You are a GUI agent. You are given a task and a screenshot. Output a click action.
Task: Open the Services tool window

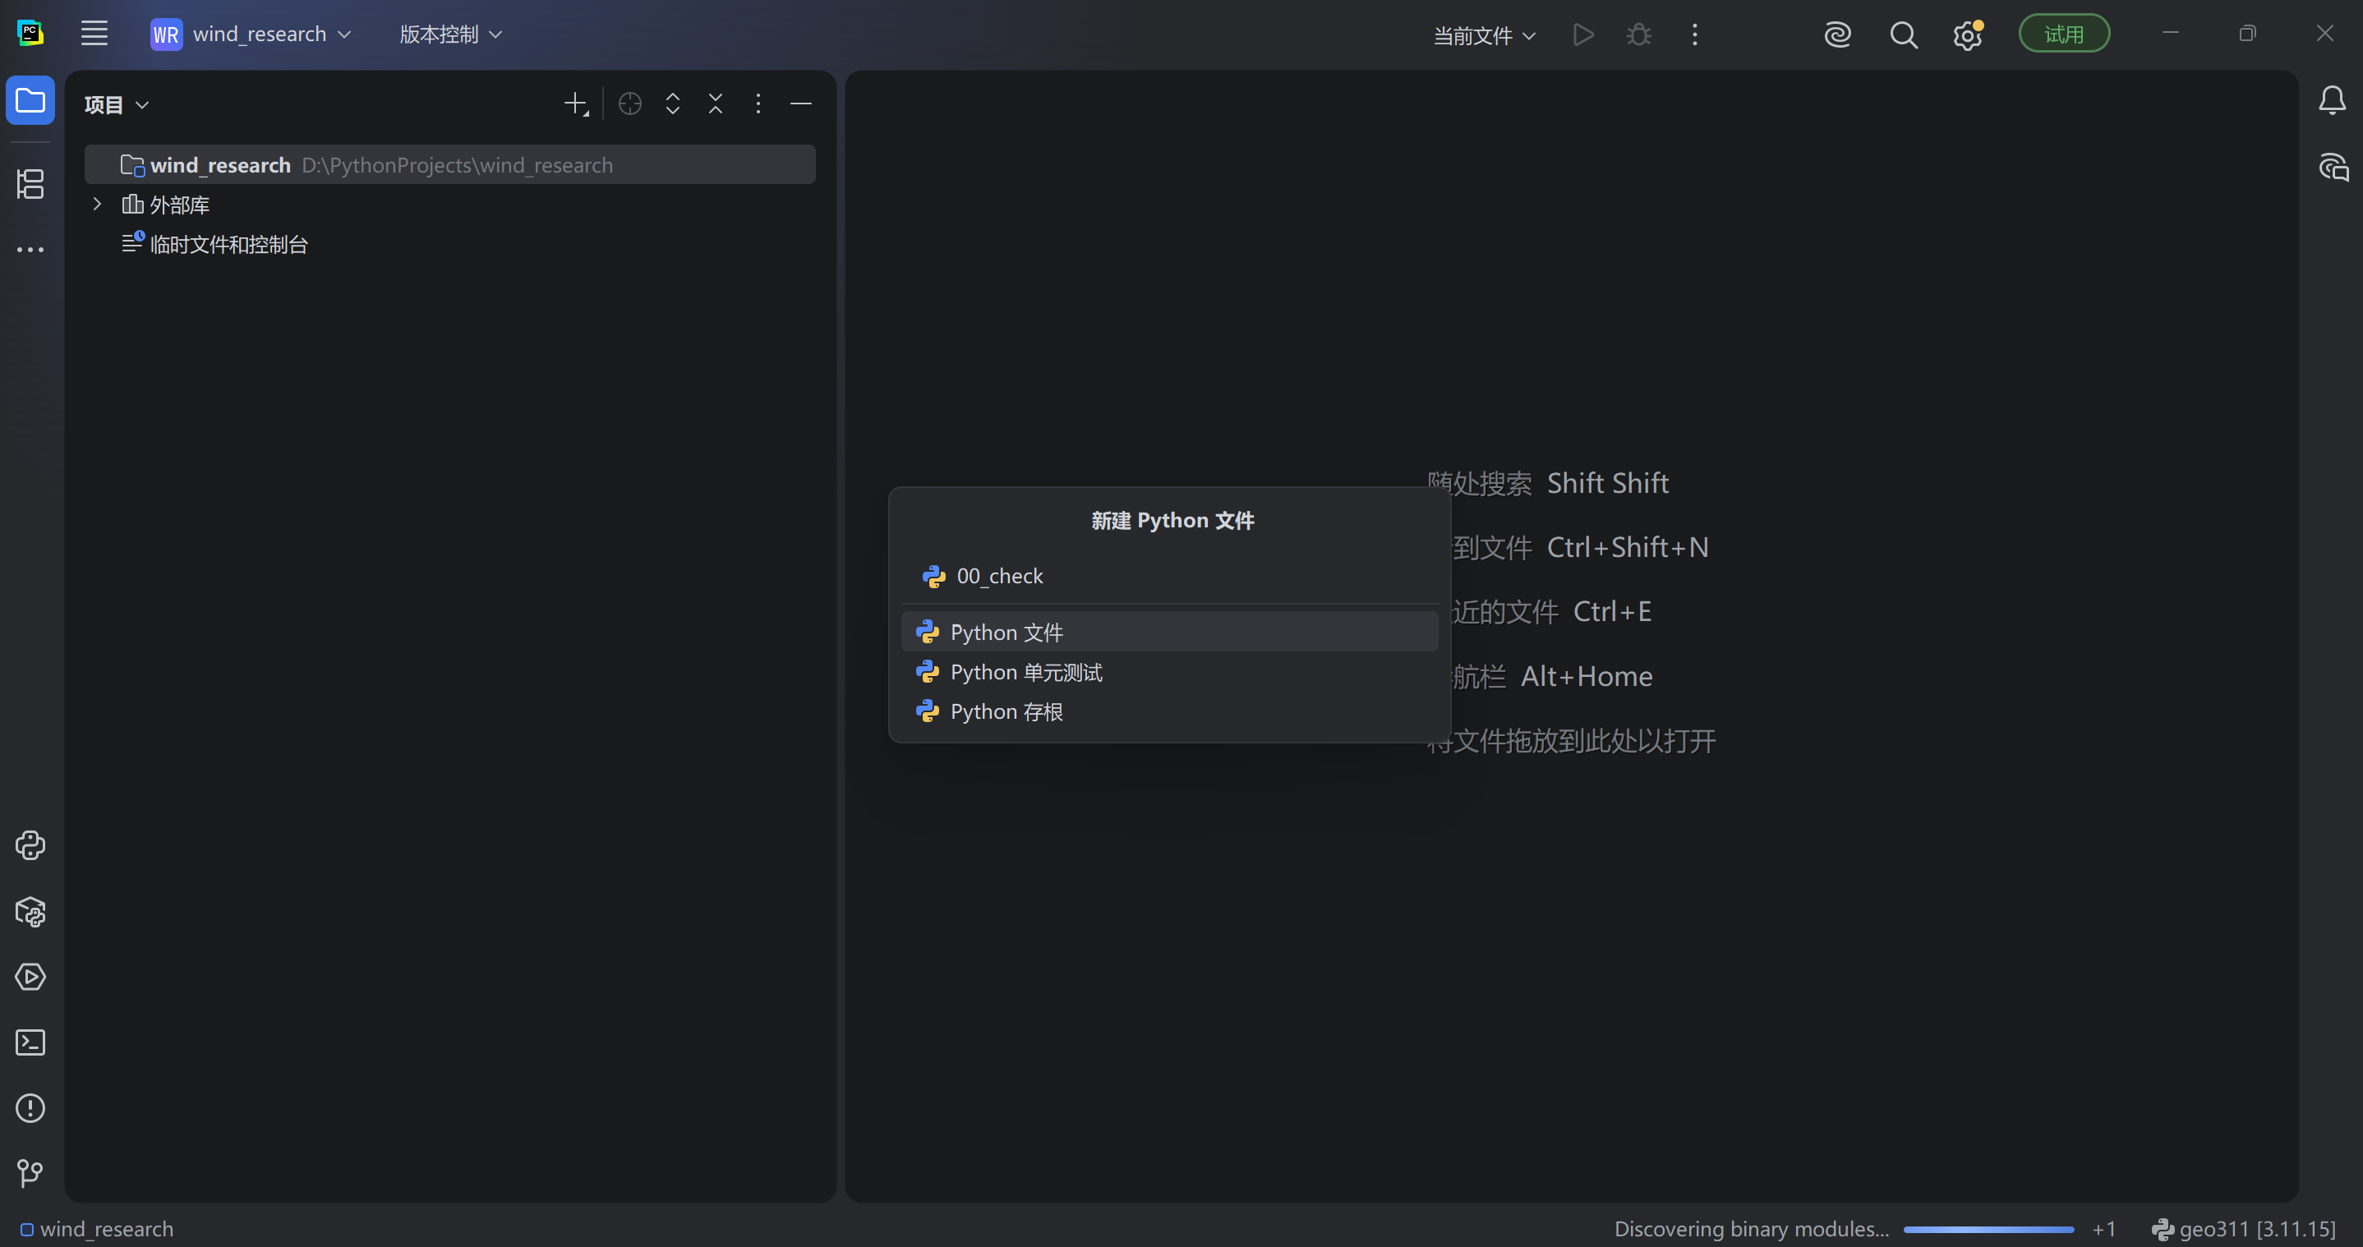[30, 977]
